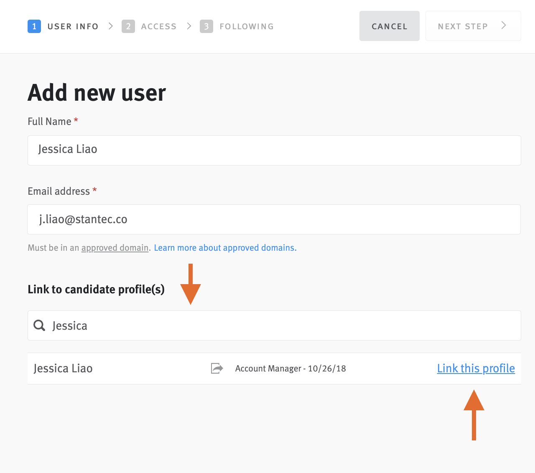This screenshot has height=473, width=535.
Task: Click inside the Email address input
Action: click(x=274, y=219)
